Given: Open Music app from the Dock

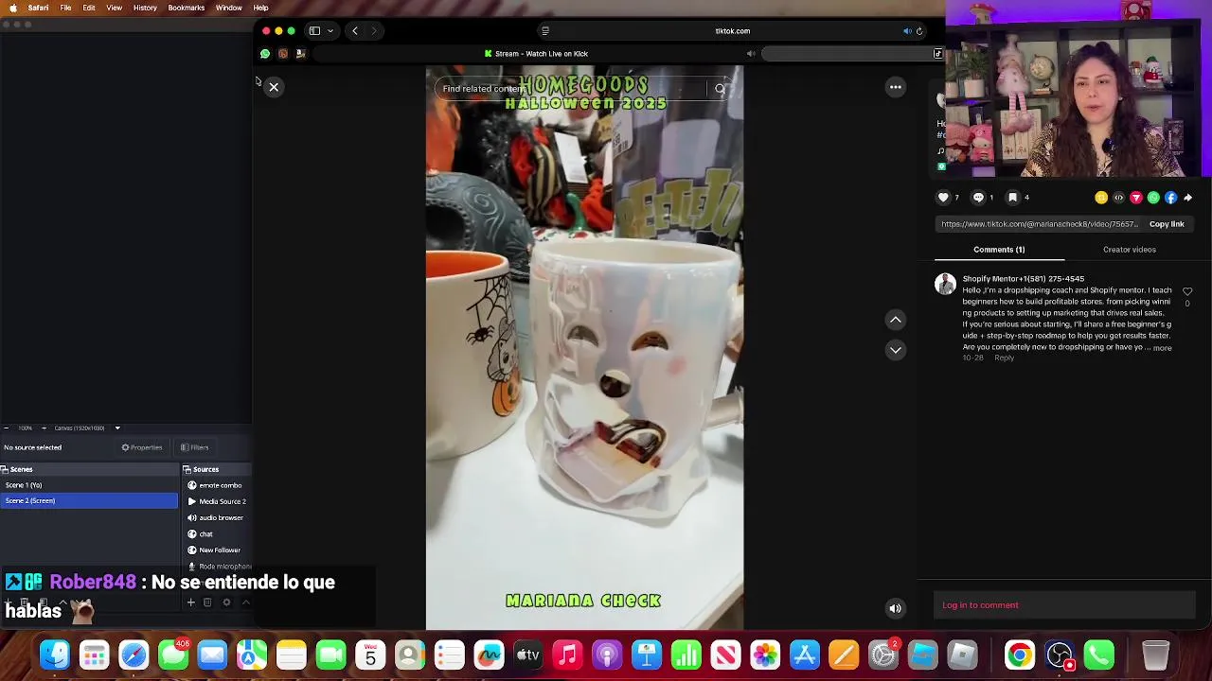Looking at the screenshot, I should [567, 655].
